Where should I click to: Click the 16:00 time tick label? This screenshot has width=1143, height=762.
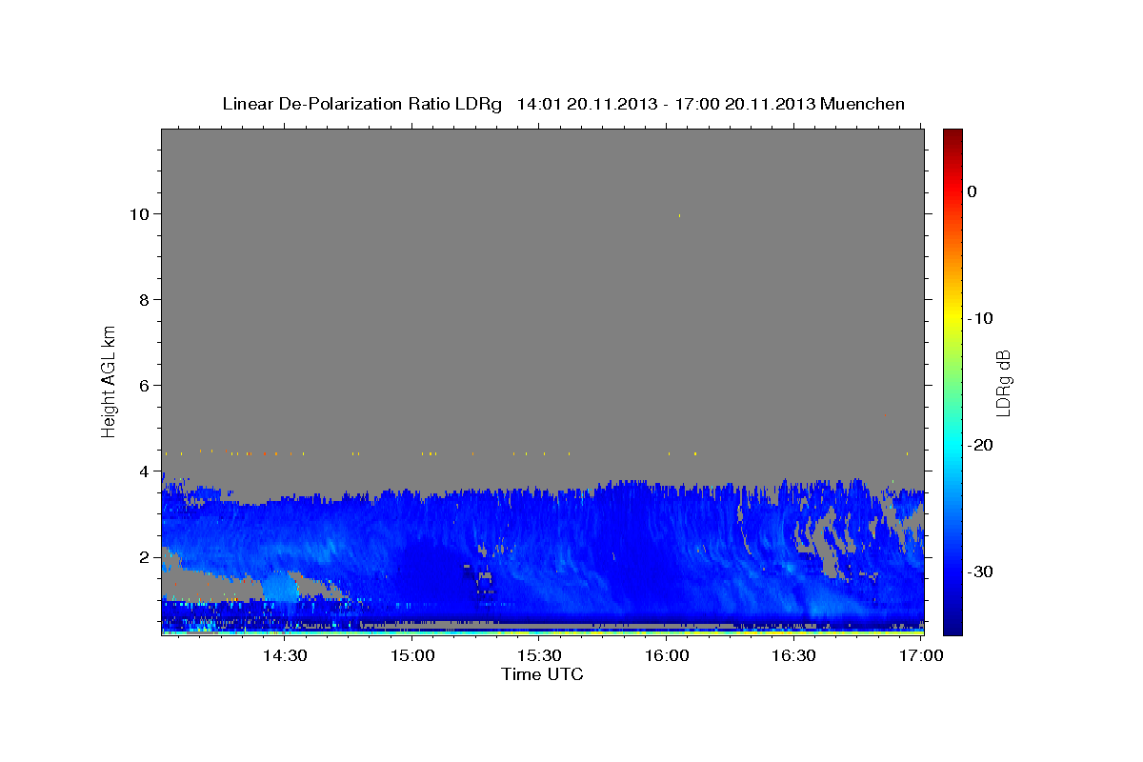tap(666, 656)
